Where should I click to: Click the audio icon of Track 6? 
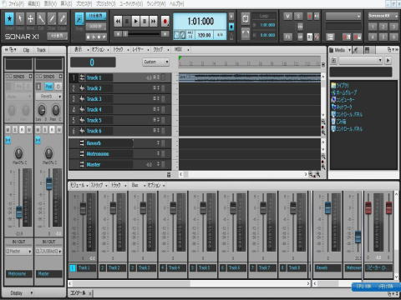(82, 131)
